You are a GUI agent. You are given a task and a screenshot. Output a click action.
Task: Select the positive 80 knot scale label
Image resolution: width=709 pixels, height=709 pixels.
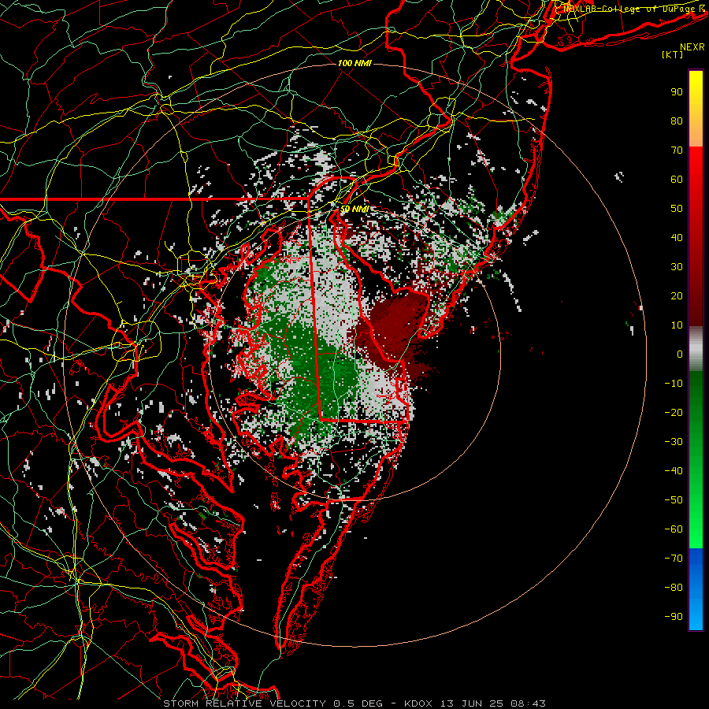pos(677,121)
